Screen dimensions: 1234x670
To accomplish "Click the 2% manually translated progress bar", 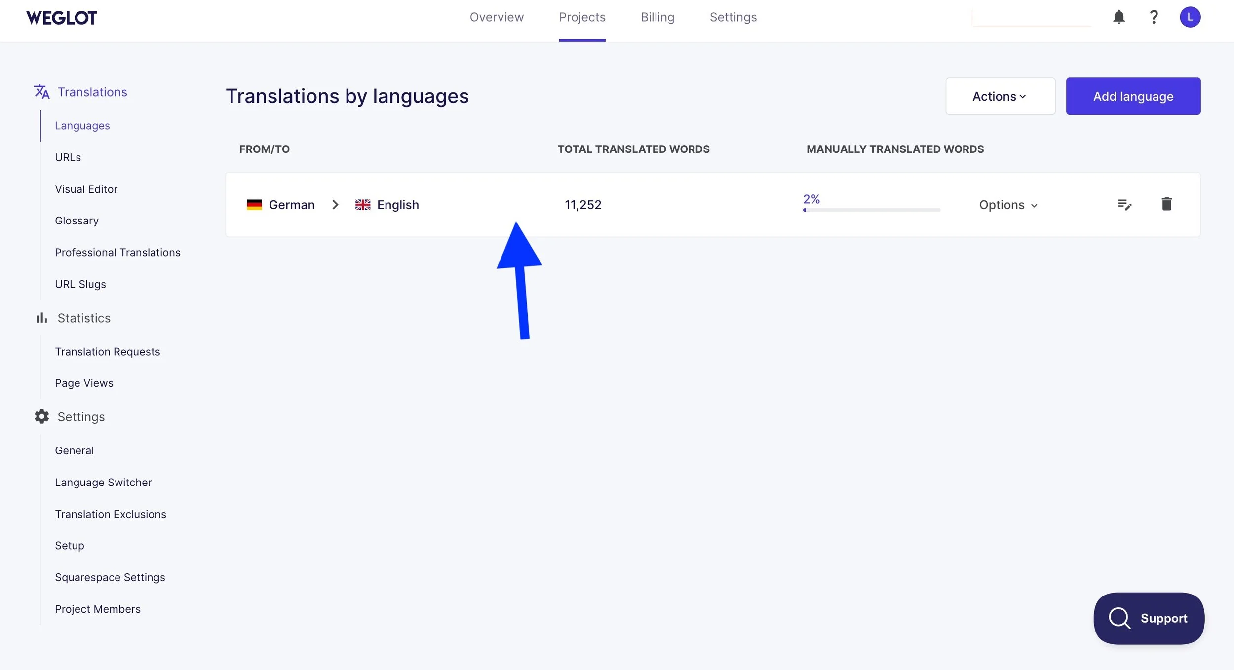I will point(871,210).
